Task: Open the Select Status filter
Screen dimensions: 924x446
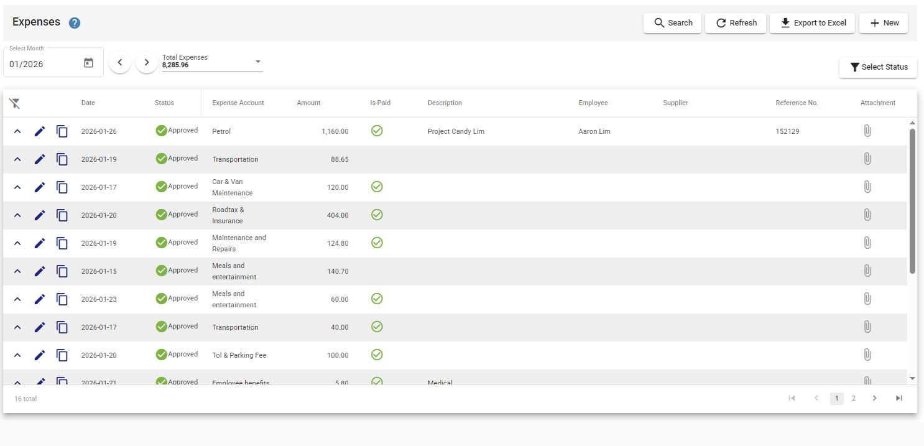Action: (x=878, y=67)
